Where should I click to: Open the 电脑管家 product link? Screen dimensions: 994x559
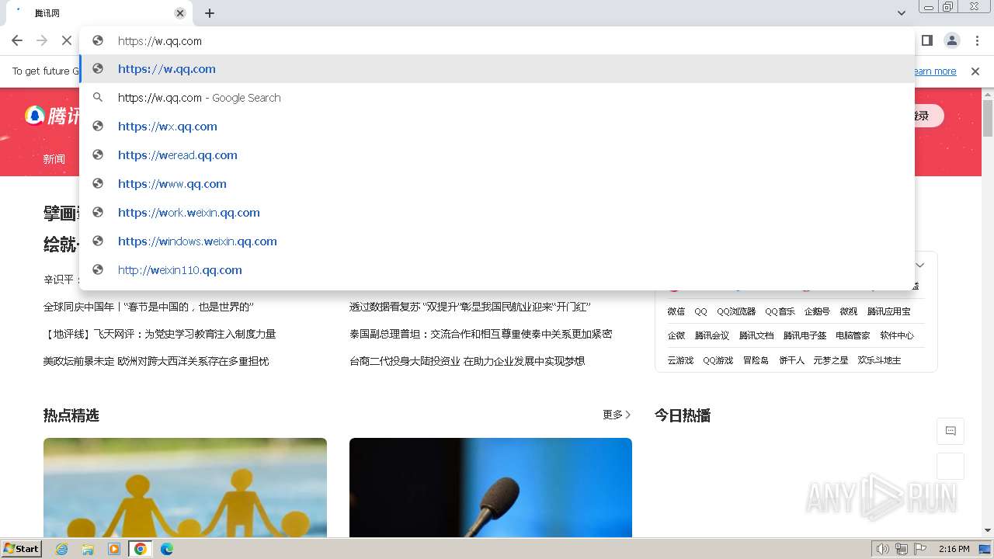pos(853,335)
